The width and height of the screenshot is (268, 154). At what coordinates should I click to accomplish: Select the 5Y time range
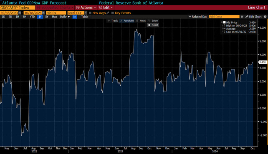(47, 17)
